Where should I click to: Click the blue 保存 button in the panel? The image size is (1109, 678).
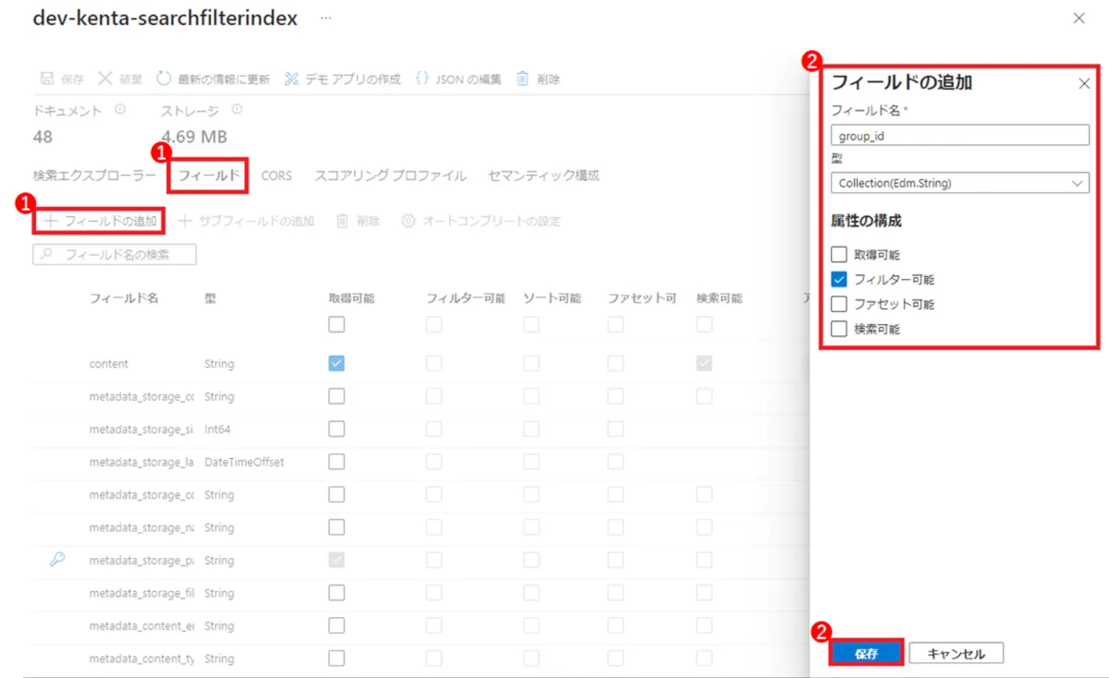pos(866,654)
